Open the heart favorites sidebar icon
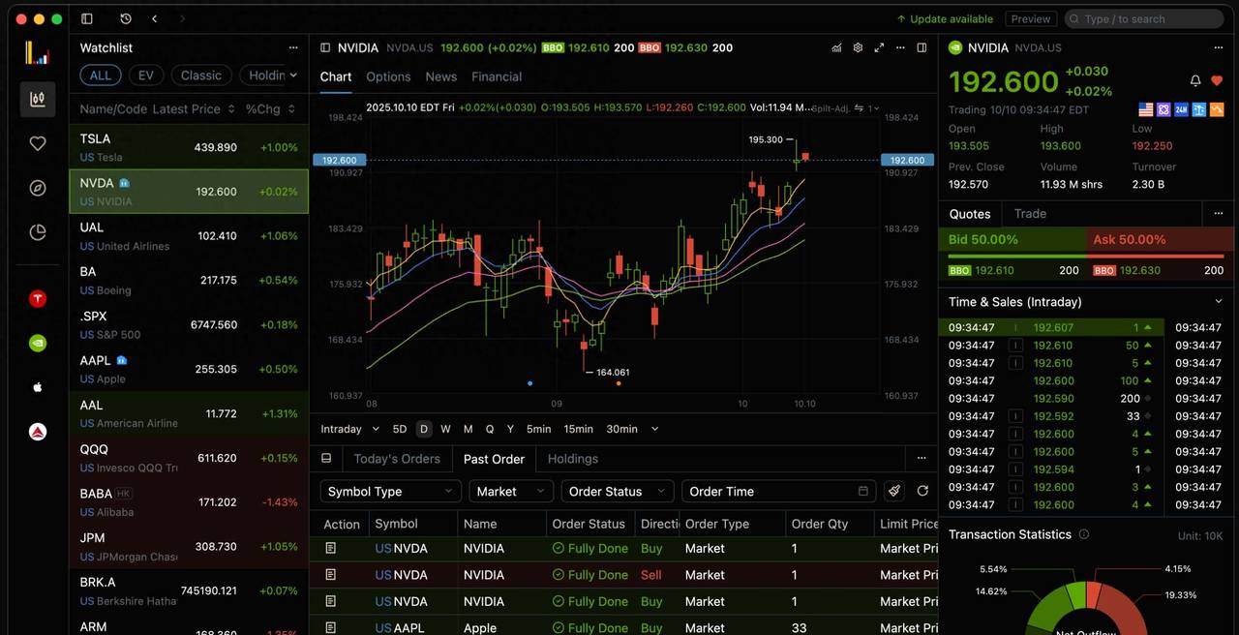The width and height of the screenshot is (1239, 635). coord(37,143)
